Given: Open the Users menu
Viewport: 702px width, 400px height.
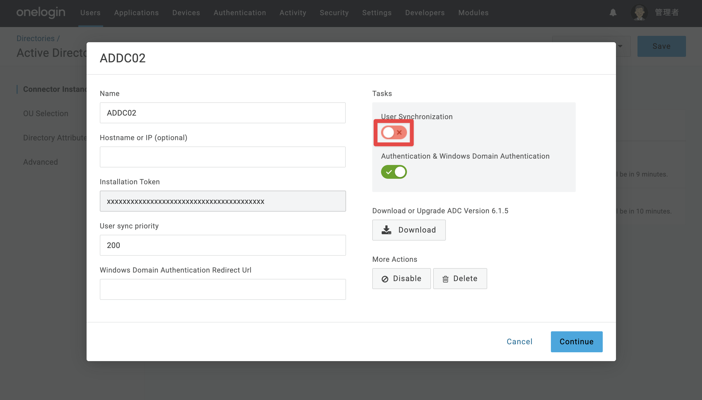Looking at the screenshot, I should 90,13.
